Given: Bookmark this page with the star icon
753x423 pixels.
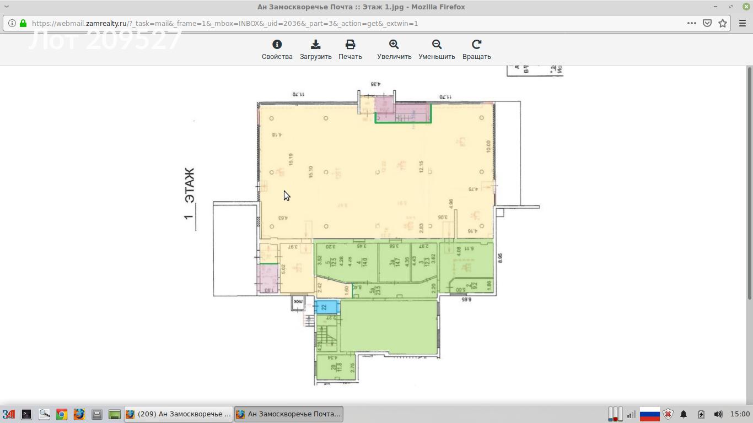Looking at the screenshot, I should coord(723,23).
